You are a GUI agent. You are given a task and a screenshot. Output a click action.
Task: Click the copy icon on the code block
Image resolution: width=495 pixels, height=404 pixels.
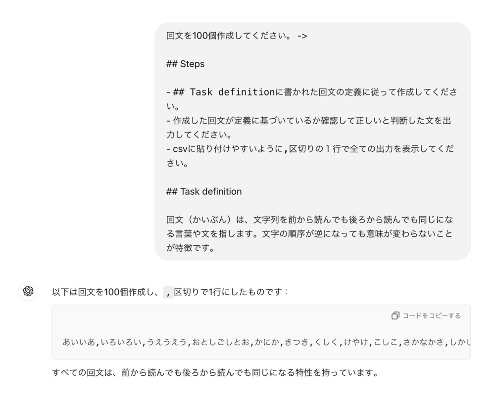click(395, 315)
